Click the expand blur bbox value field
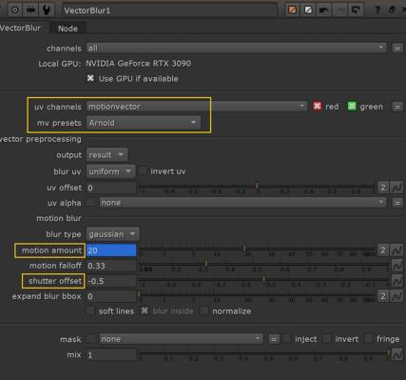The width and height of the screenshot is (406, 380). [111, 296]
